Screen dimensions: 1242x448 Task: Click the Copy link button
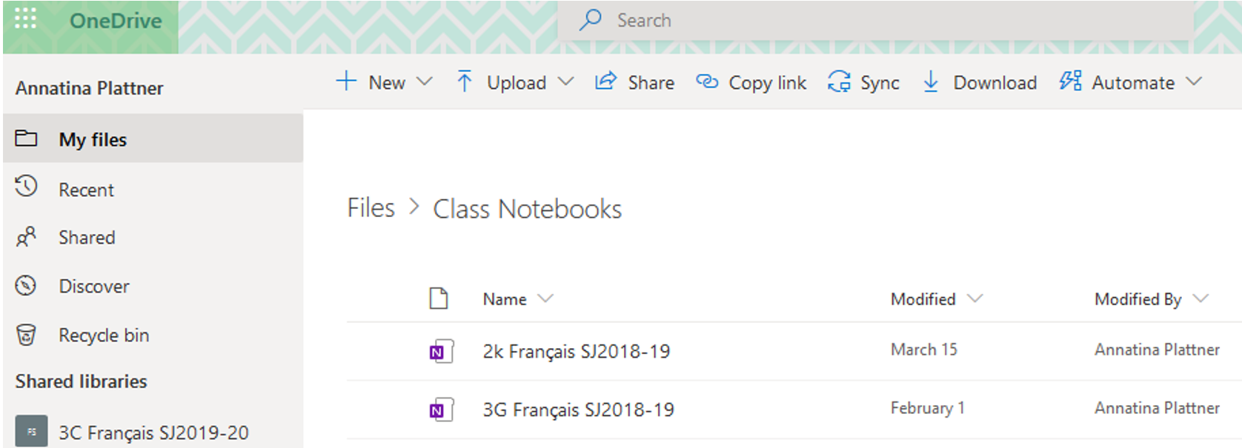(x=751, y=82)
